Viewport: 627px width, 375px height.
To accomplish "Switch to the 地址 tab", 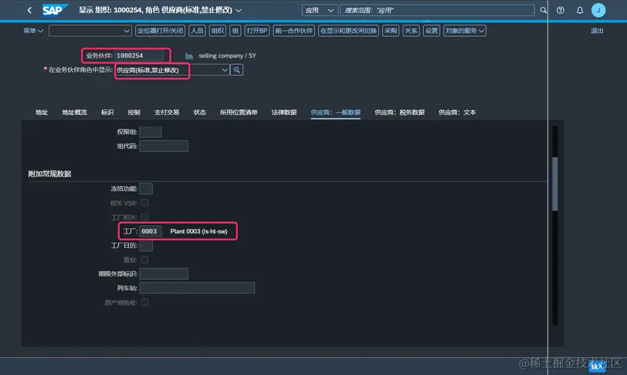I will coord(42,113).
